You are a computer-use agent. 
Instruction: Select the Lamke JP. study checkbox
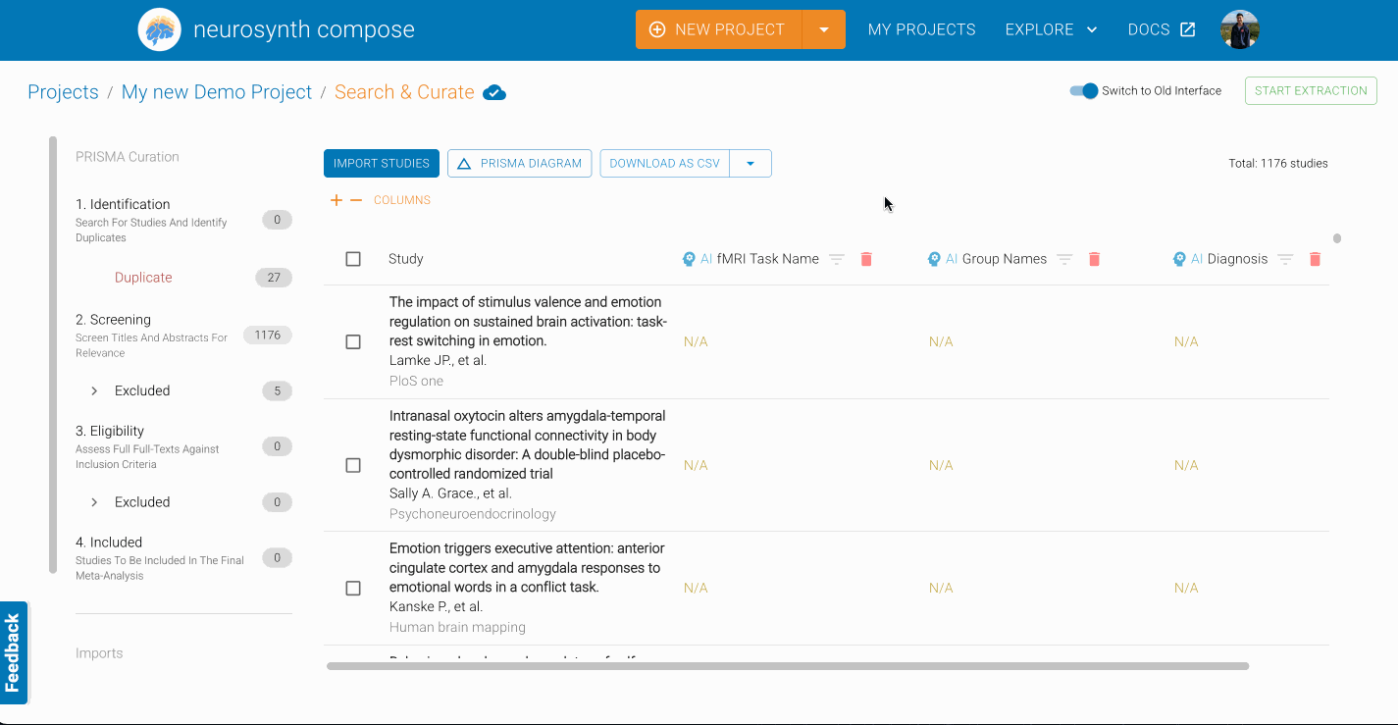(x=353, y=341)
